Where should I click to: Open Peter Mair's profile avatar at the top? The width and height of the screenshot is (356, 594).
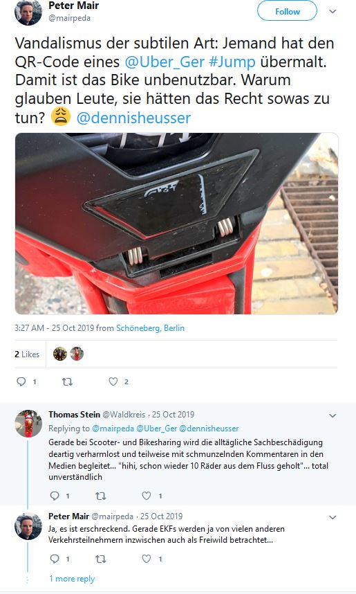click(x=28, y=12)
